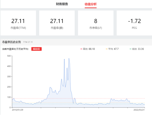
Task: Click the 300 y-axis label
Action: (x=9, y=77)
